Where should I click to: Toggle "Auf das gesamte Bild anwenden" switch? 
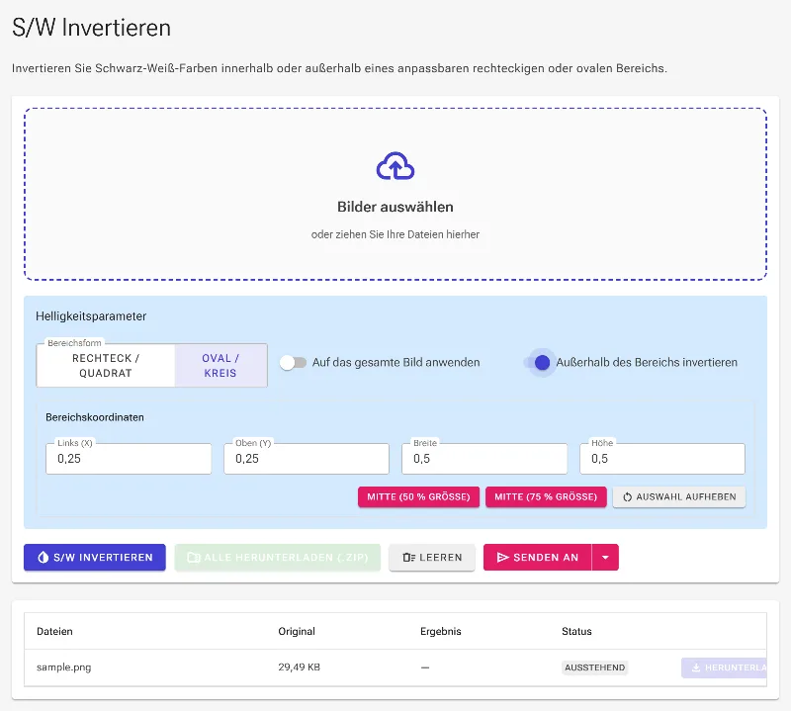[293, 362]
